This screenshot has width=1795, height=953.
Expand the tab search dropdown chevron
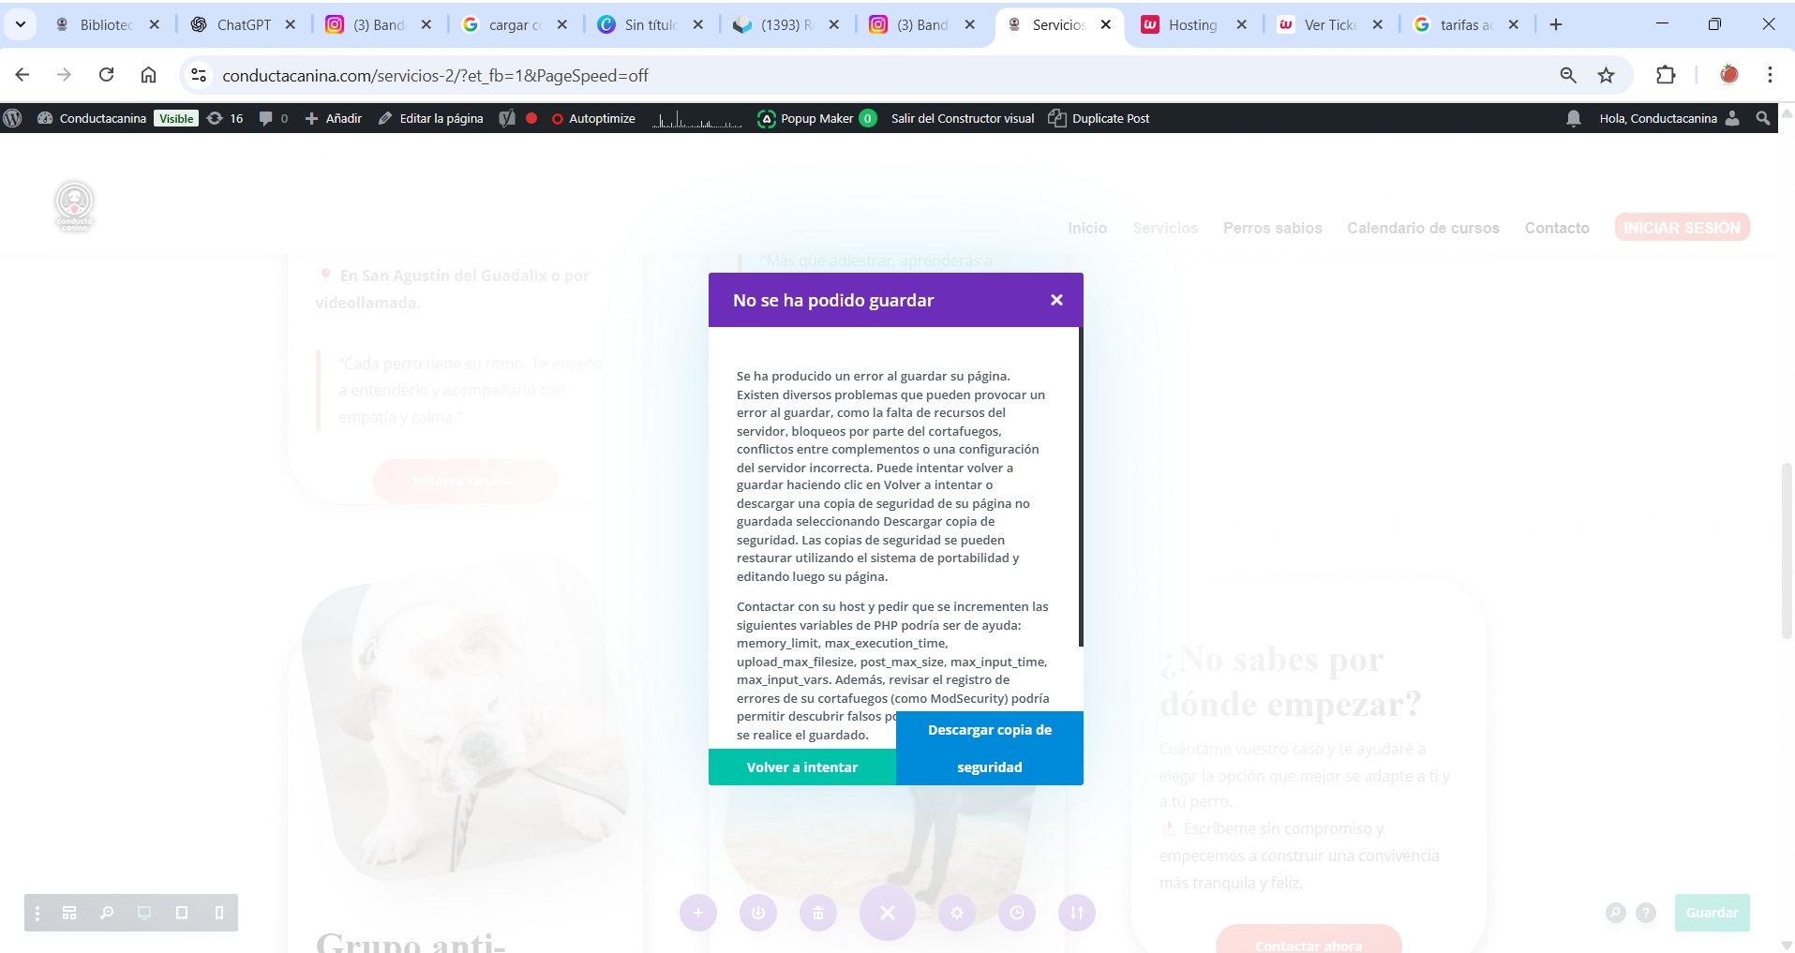coord(20,24)
